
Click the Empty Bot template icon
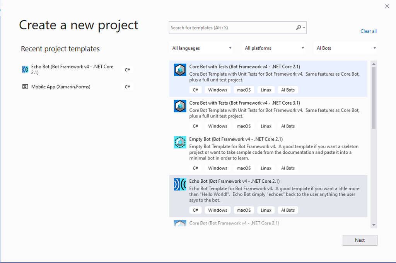pyautogui.click(x=179, y=142)
